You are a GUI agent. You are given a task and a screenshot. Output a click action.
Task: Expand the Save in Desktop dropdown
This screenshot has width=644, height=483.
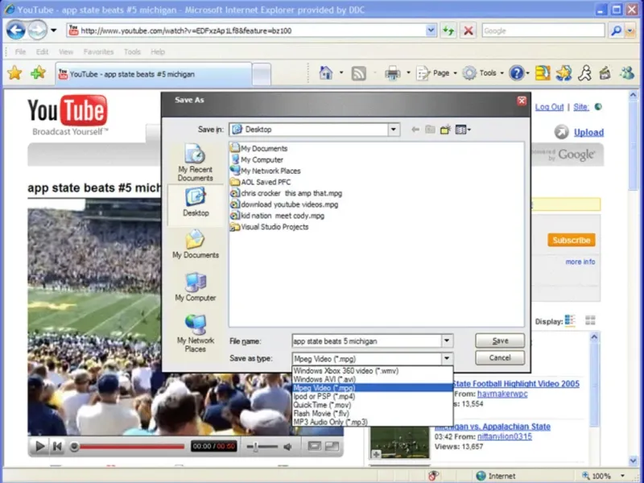(x=394, y=130)
